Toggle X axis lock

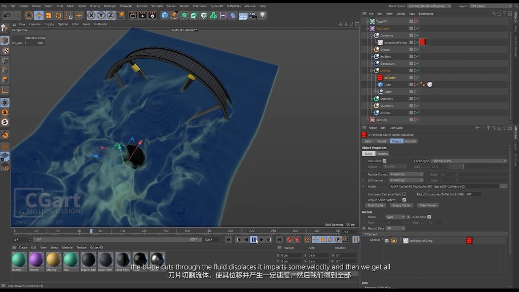tap(91, 15)
